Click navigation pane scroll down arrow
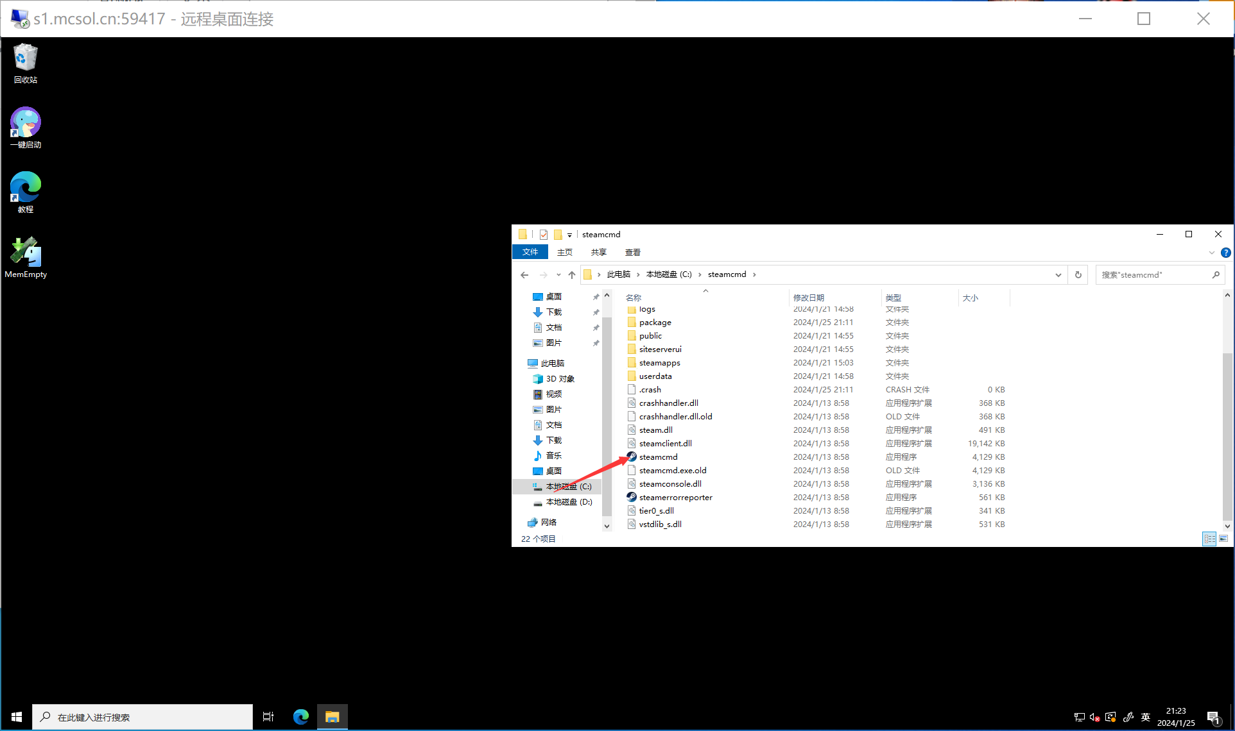The height and width of the screenshot is (731, 1235). click(x=607, y=526)
